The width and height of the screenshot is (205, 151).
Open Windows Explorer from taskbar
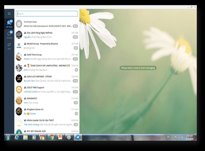(x=25, y=137)
